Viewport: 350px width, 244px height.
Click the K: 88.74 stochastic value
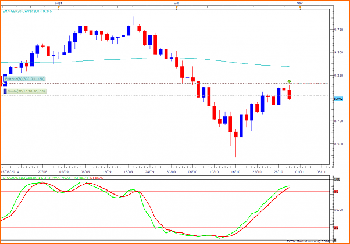[81, 178]
